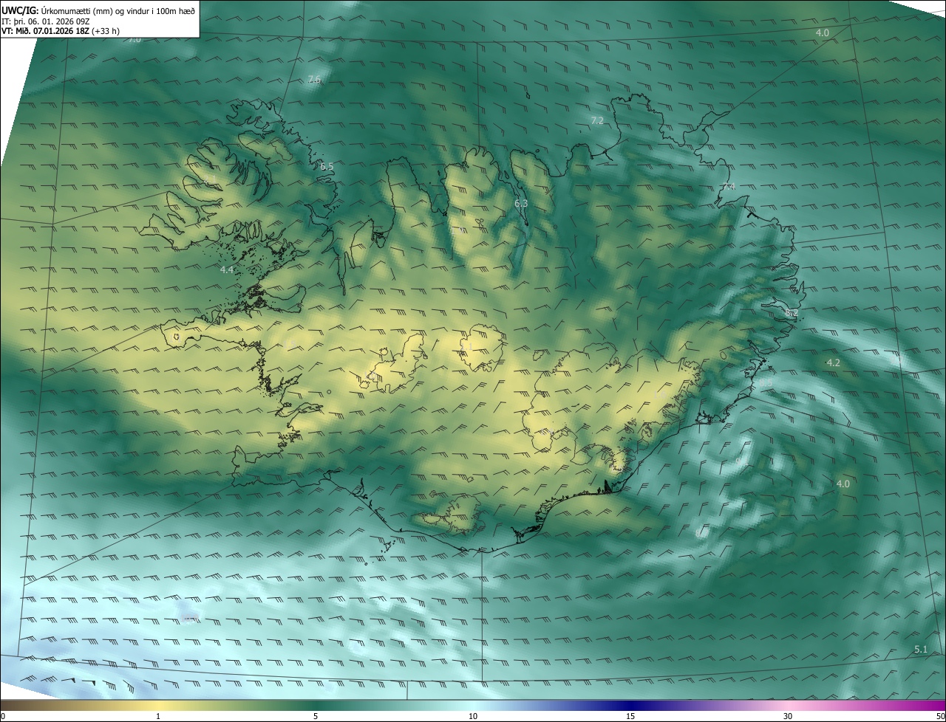Screen dimensions: 946x722
Task: Click the 4.2 value off the east coast
Action: pos(833,363)
